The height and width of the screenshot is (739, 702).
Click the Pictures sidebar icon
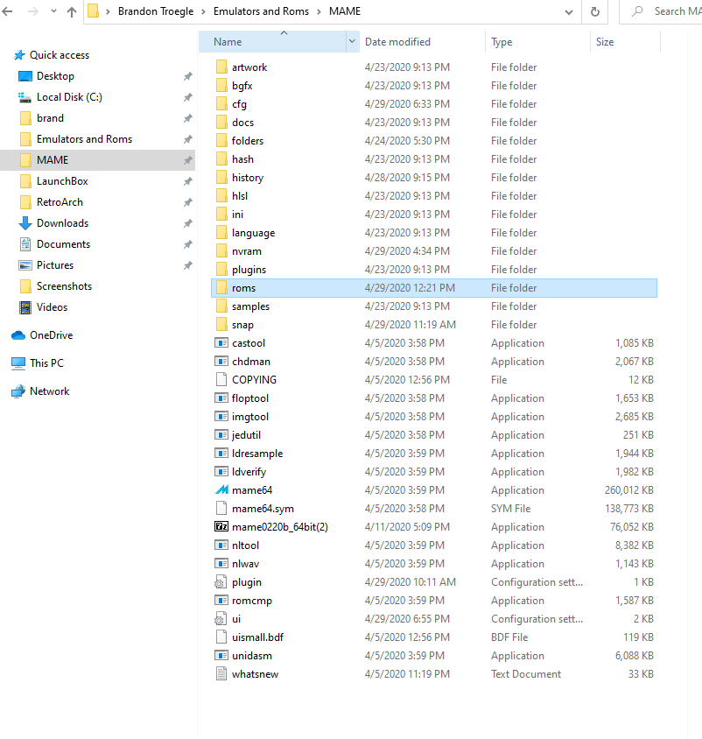pos(25,265)
